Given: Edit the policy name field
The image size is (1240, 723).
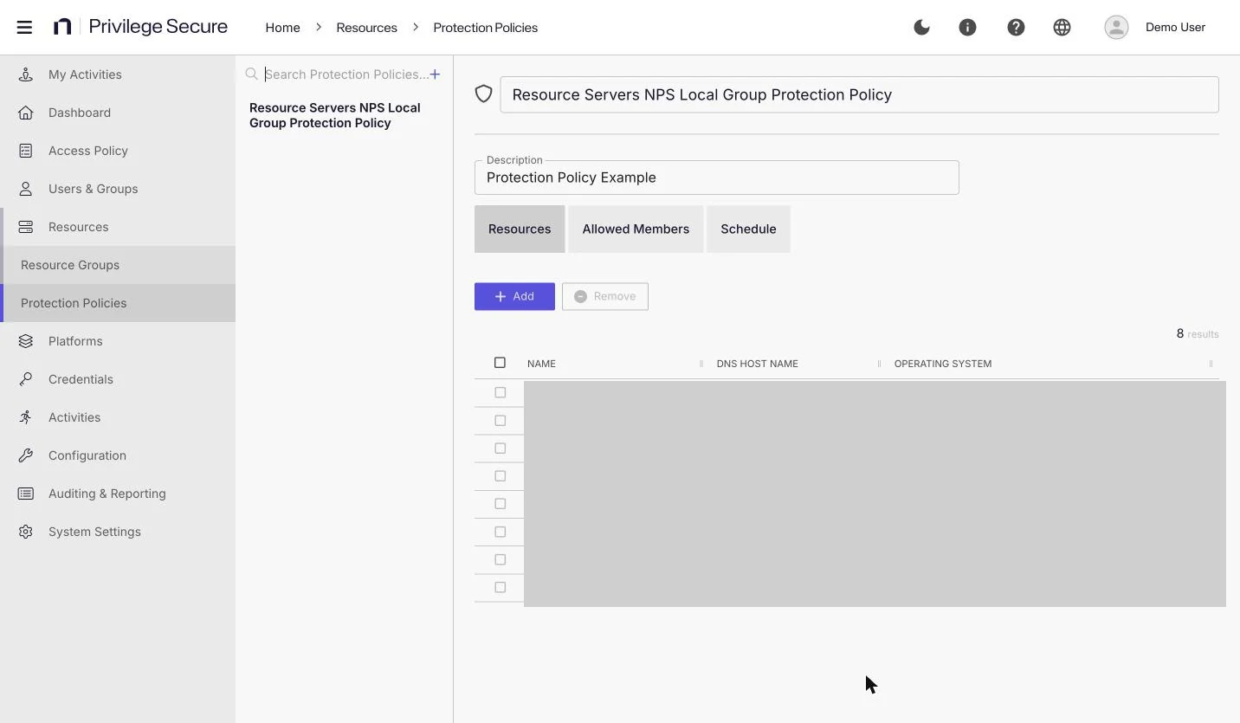Looking at the screenshot, I should click(x=859, y=94).
